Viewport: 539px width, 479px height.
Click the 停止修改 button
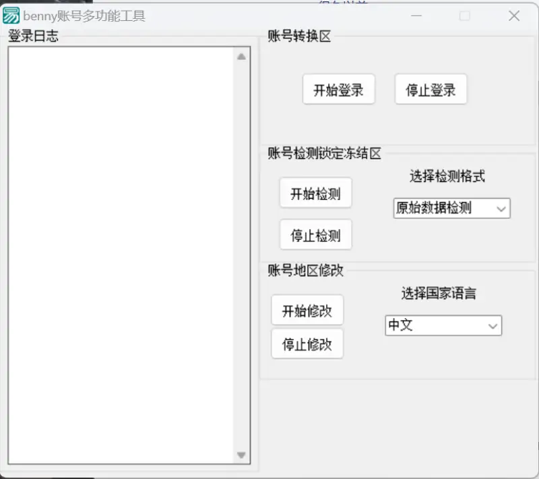307,344
